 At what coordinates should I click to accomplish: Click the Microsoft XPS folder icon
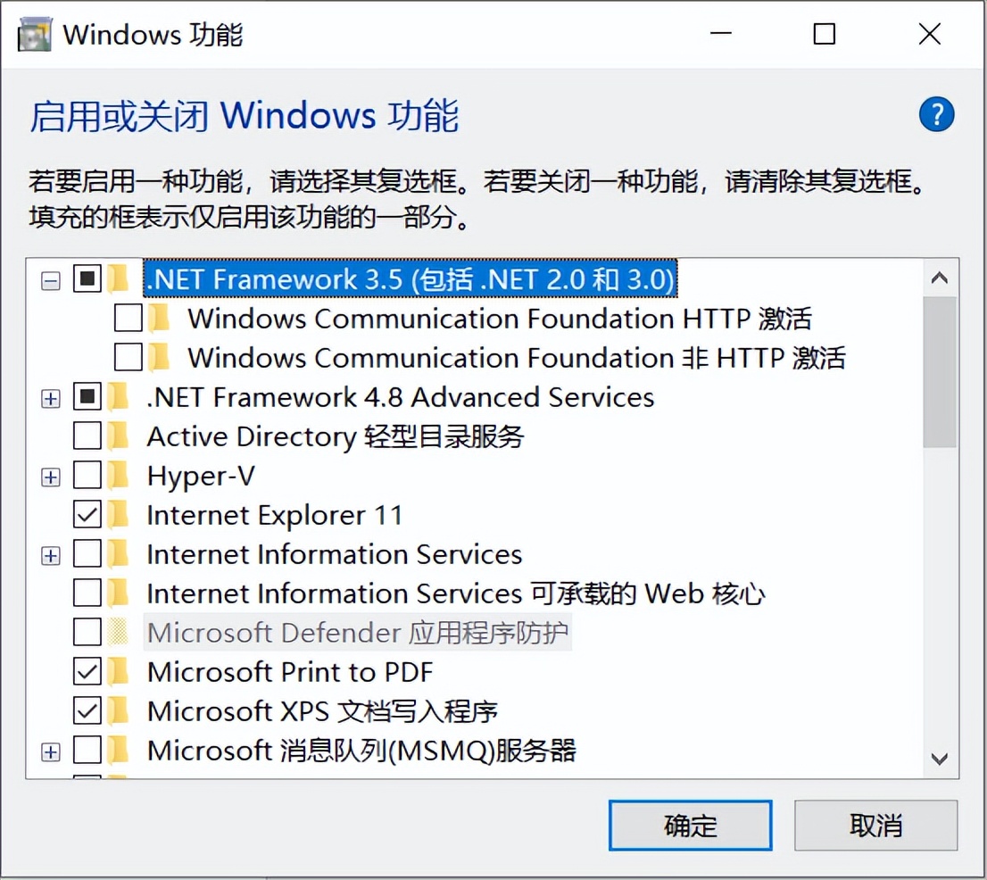pos(118,711)
